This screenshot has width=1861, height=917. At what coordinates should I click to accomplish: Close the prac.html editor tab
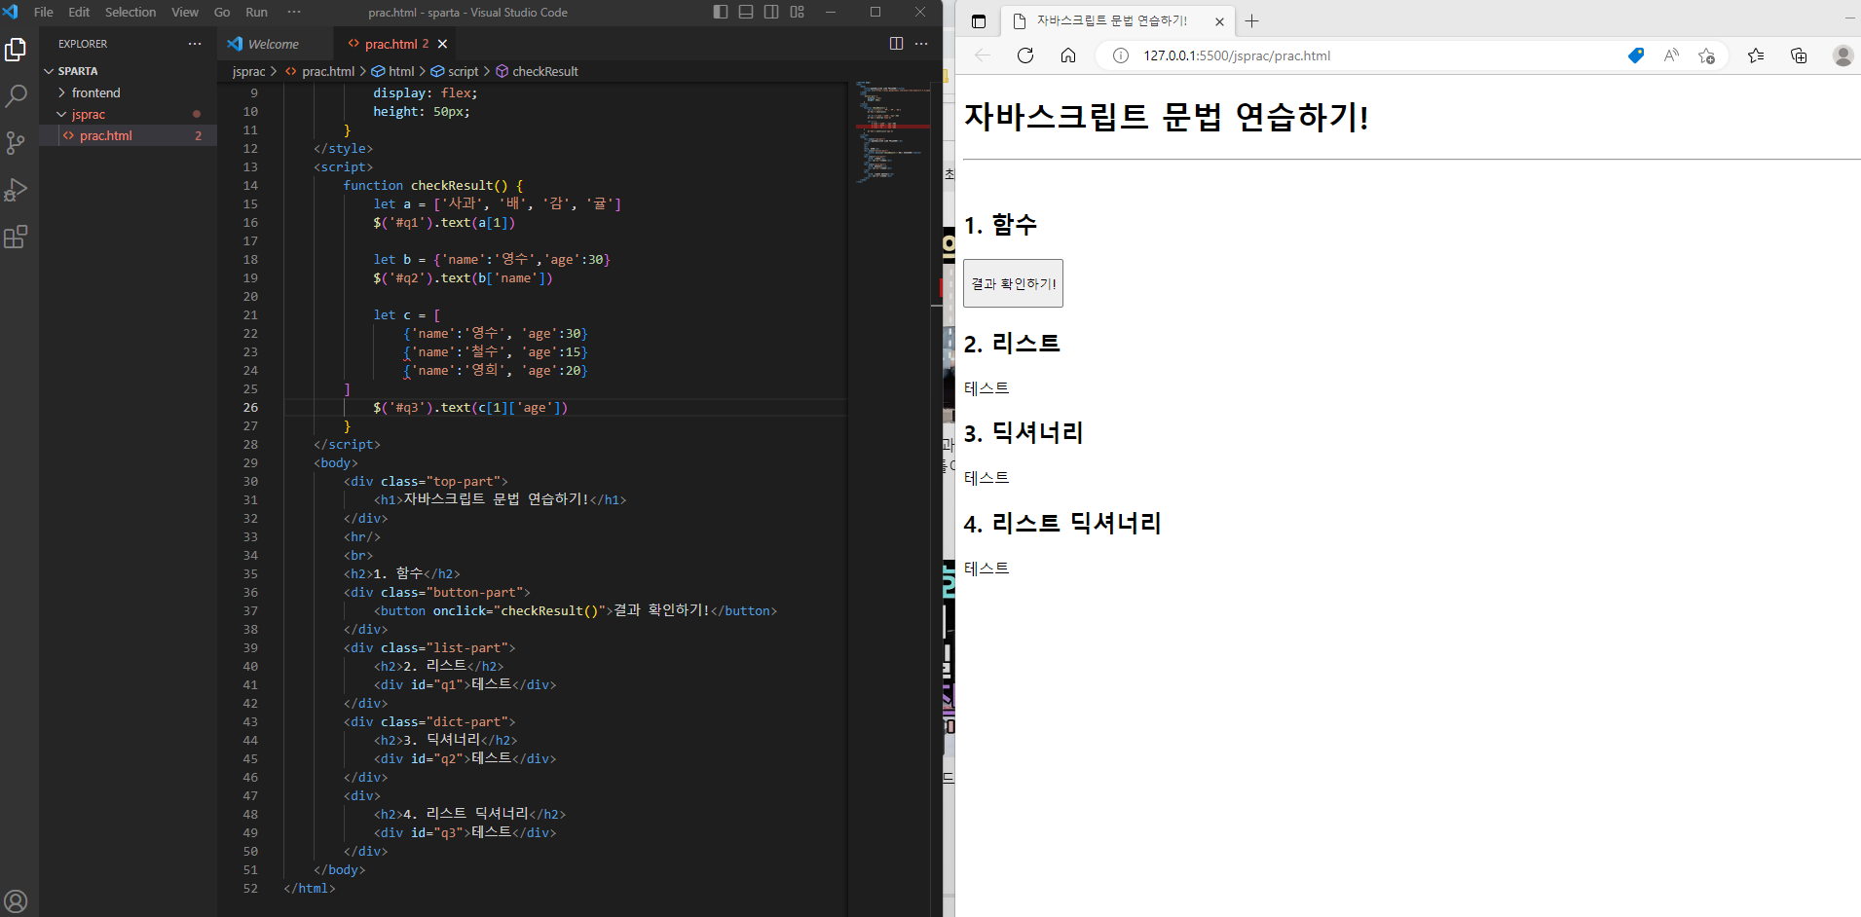click(x=442, y=44)
